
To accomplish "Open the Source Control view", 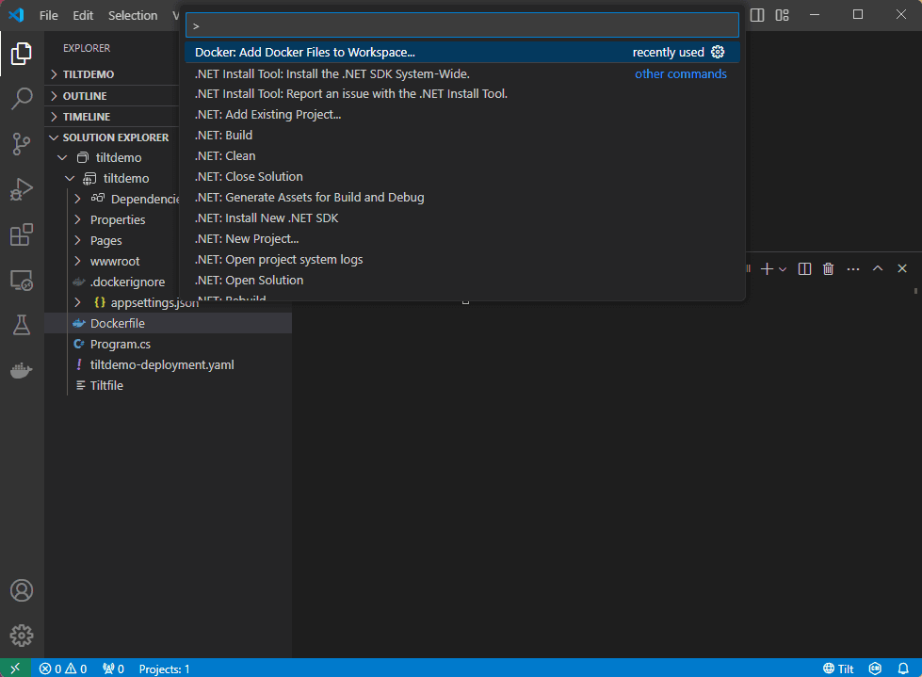I will click(21, 144).
